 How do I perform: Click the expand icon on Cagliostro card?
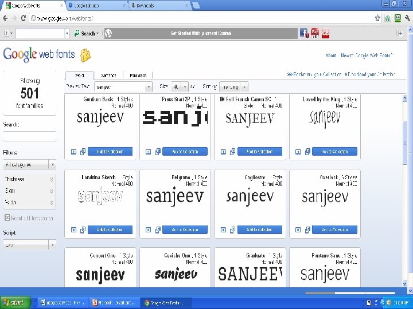click(223, 230)
